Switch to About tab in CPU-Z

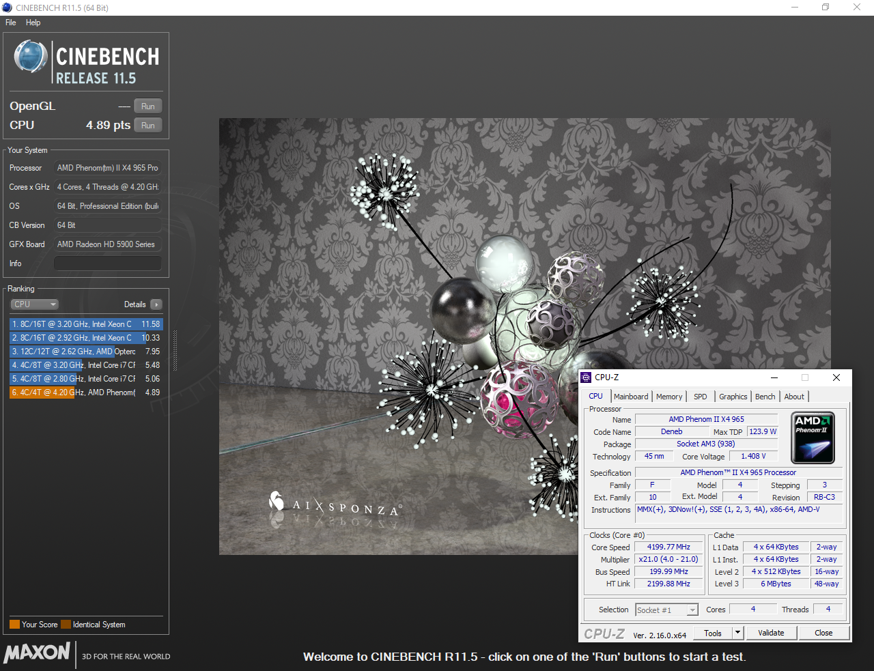point(794,397)
